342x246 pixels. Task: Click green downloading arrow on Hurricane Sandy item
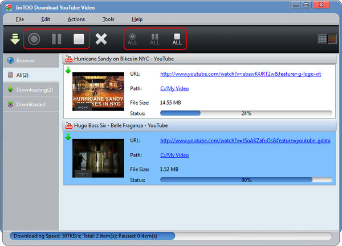pos(68,70)
